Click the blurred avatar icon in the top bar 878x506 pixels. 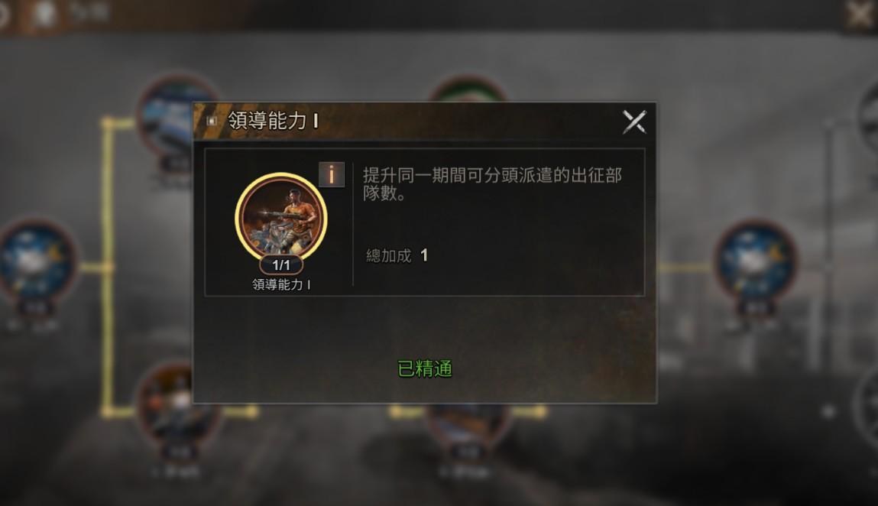44,14
